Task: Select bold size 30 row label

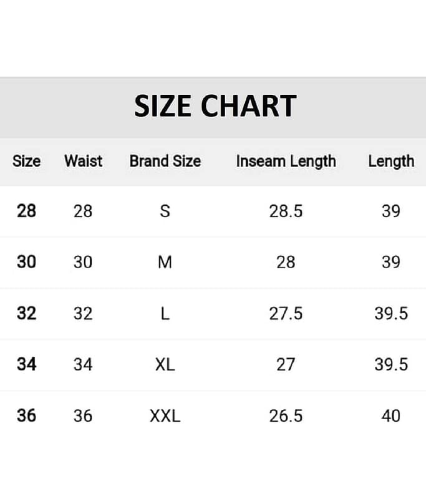Action: pos(26,262)
